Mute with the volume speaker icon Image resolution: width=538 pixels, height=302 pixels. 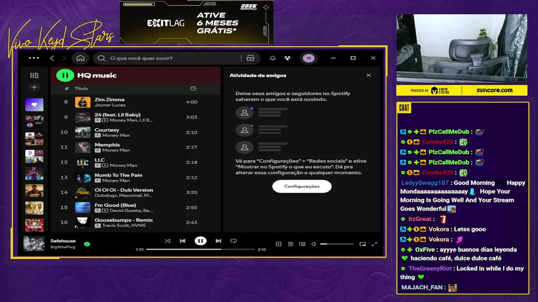pos(314,244)
